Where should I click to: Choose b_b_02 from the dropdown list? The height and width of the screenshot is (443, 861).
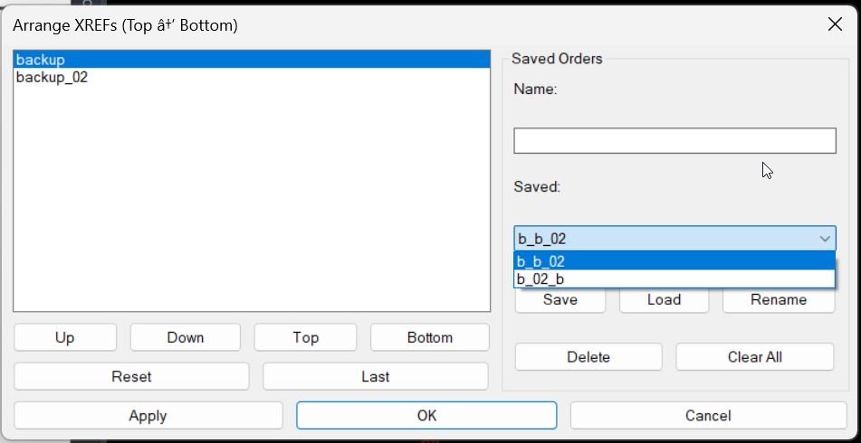click(674, 261)
